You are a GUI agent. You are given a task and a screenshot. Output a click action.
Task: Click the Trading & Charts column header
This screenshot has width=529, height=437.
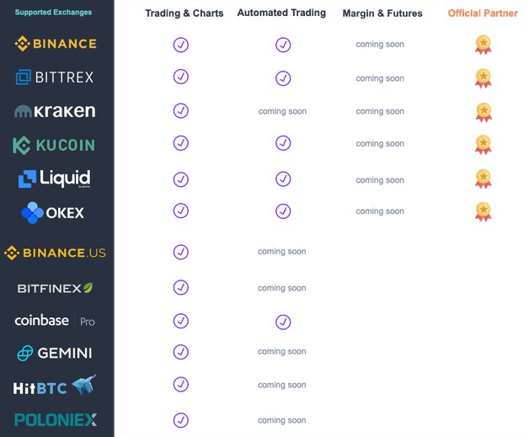(184, 13)
